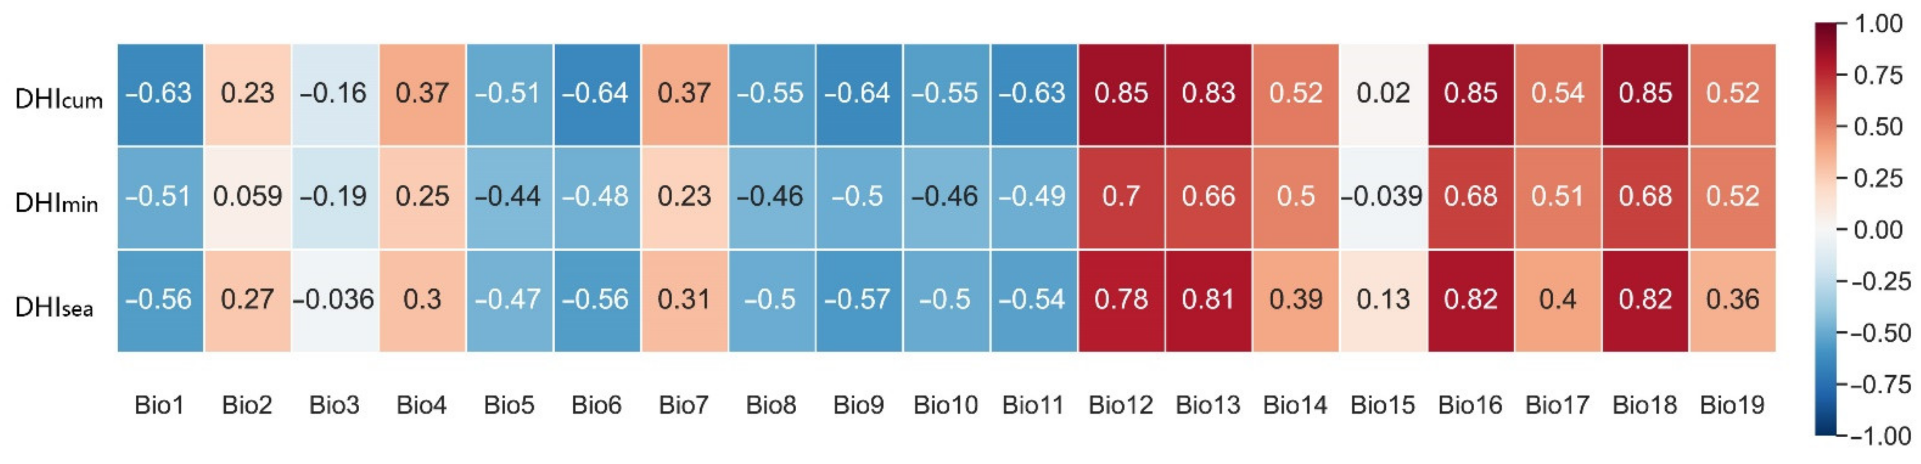Click the DHIsea Bio3 cell showing -0.036
This screenshot has height=464, width=1921.
click(x=334, y=300)
